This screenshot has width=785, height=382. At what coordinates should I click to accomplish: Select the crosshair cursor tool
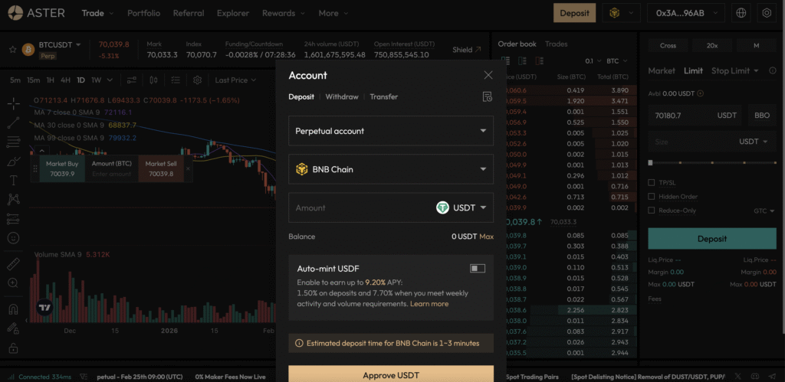tap(14, 103)
